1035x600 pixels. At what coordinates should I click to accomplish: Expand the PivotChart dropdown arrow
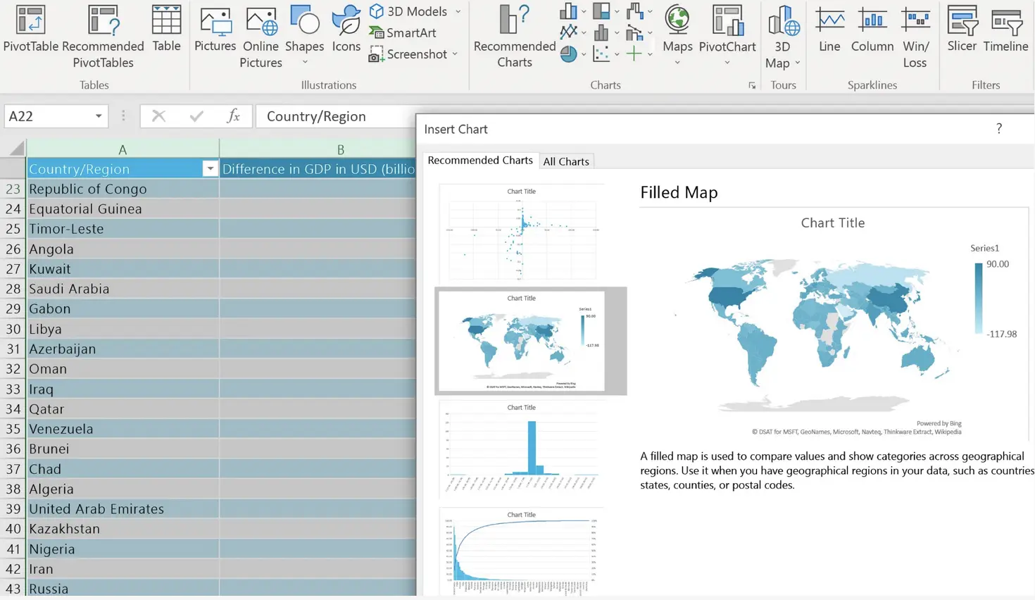(727, 63)
